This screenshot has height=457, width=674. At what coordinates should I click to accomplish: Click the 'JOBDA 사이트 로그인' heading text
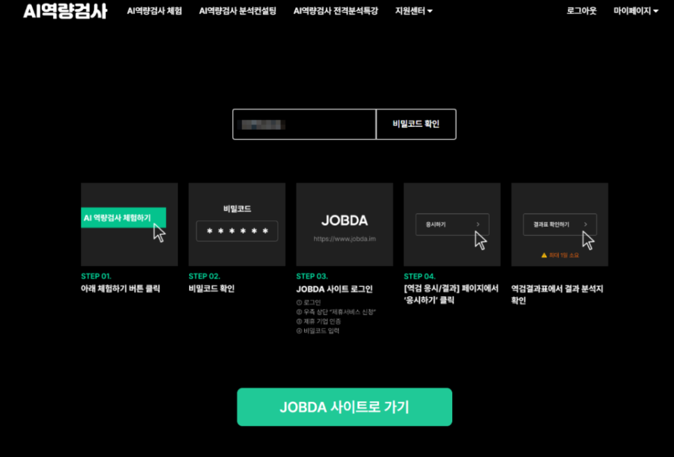(334, 290)
